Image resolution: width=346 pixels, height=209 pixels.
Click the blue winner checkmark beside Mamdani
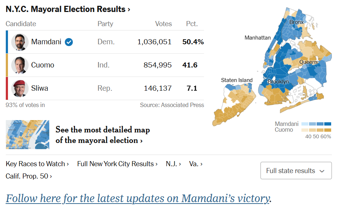point(69,42)
